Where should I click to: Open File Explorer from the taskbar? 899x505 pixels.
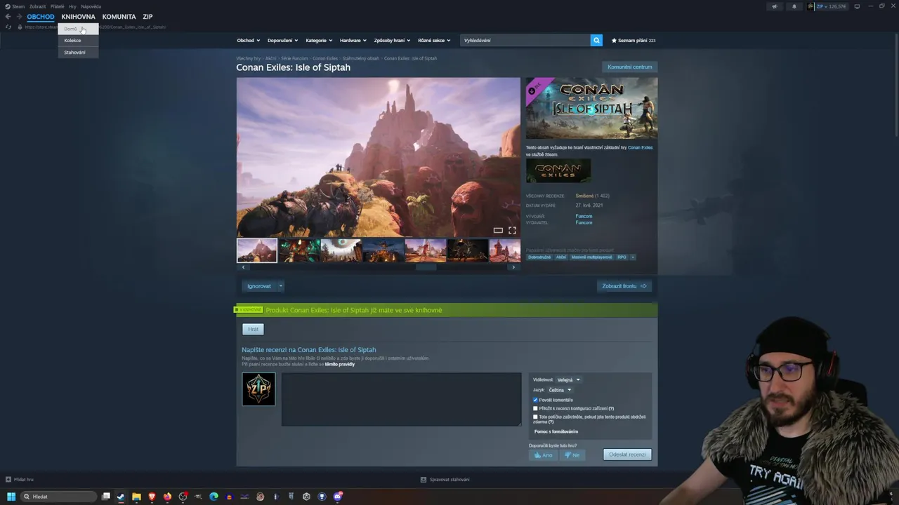pos(136,497)
